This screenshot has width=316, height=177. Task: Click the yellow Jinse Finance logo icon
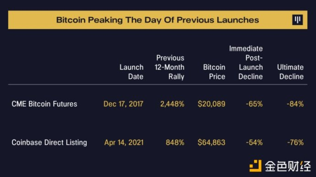click(x=255, y=166)
